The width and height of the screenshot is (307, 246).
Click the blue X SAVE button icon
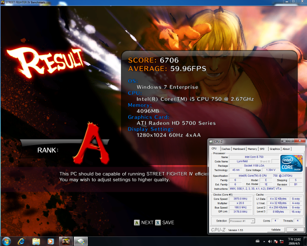[158, 222]
